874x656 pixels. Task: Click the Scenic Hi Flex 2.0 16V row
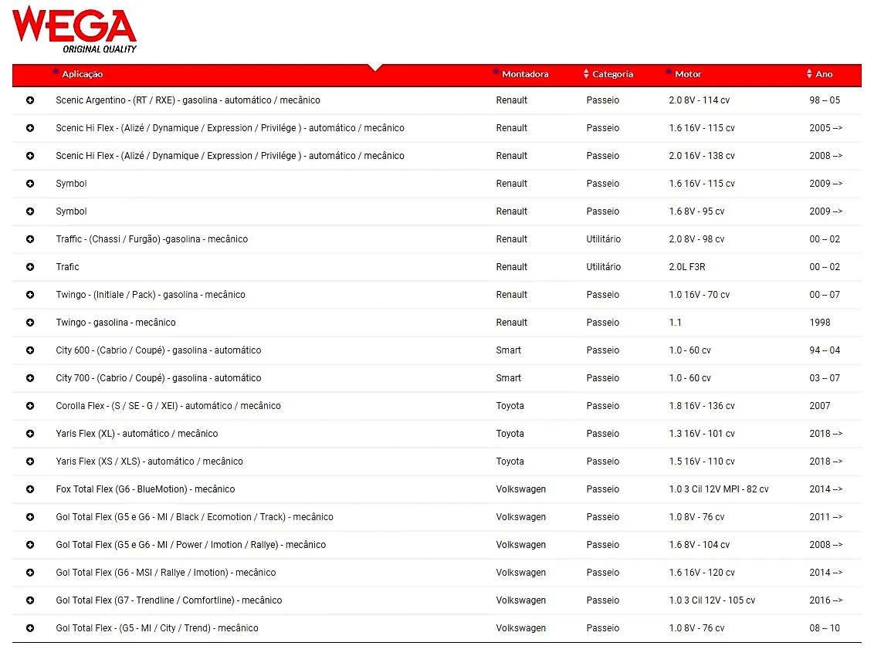point(229,156)
